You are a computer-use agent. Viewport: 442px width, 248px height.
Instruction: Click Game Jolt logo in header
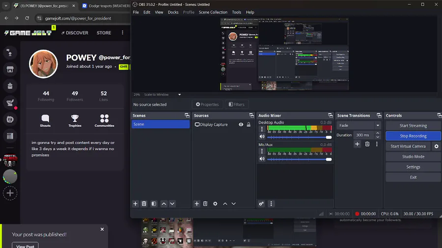pyautogui.click(x=28, y=33)
